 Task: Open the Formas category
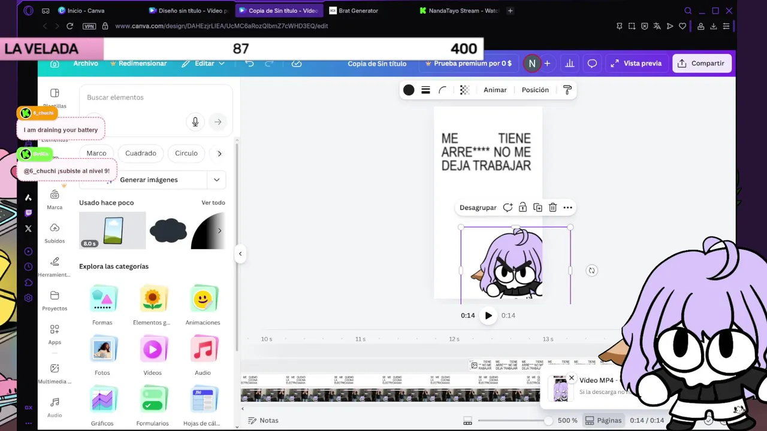pos(102,306)
